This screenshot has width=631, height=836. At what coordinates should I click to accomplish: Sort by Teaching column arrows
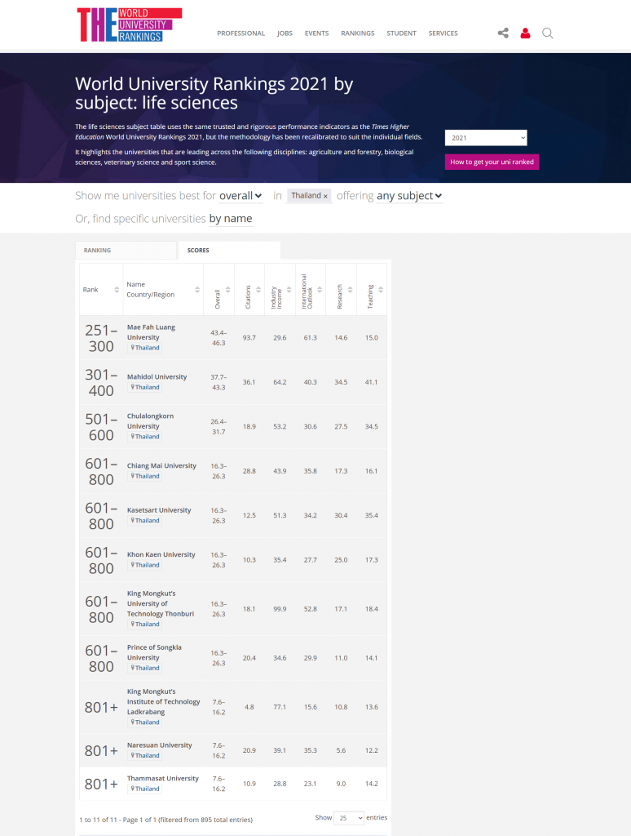(x=381, y=290)
